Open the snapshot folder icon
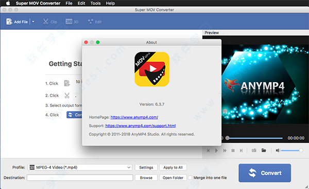Viewport: 309px width, 189px height. click(264, 150)
